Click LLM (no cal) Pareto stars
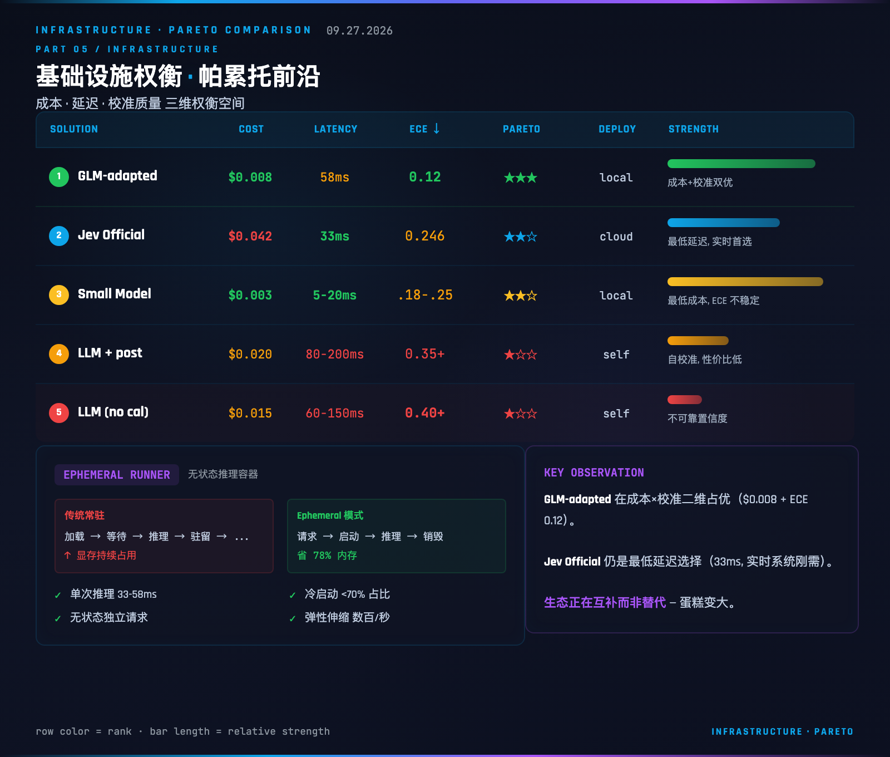 pos(521,414)
